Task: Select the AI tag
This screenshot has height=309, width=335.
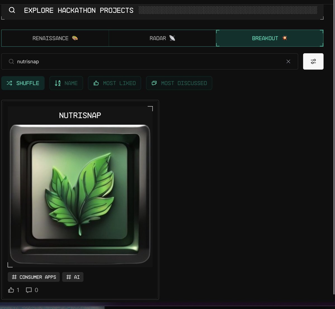Action: coord(73,277)
